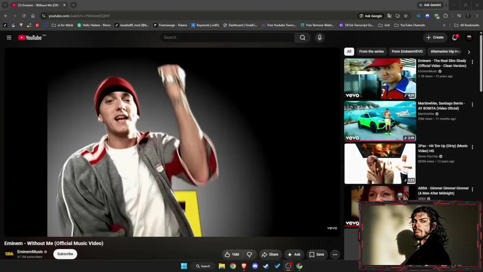The width and height of the screenshot is (483, 272).
Task: Open OBS Studio from the taskbar
Action: [x=288, y=266]
